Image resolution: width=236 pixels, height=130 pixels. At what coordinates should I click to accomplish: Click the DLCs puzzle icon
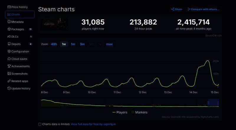pos(9,37)
